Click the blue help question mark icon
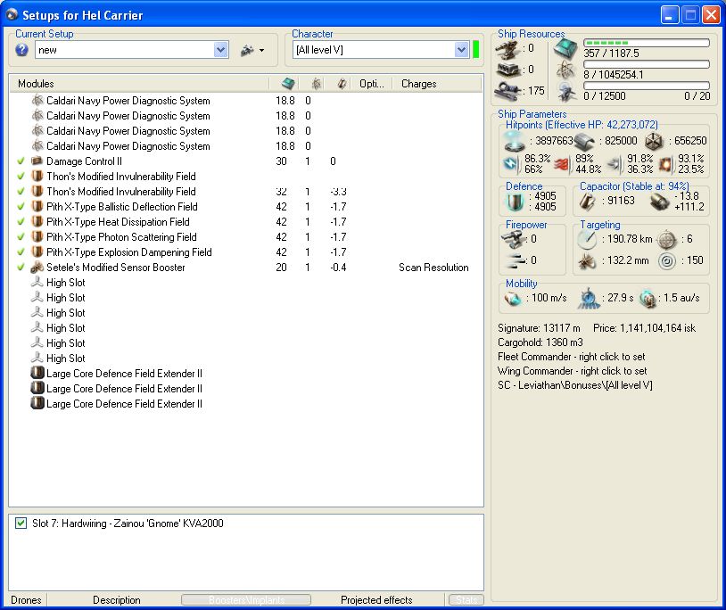This screenshot has width=726, height=610. (21, 50)
